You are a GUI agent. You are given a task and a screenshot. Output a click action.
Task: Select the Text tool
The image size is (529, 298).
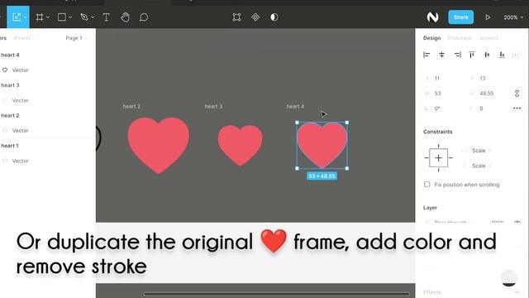(x=106, y=17)
